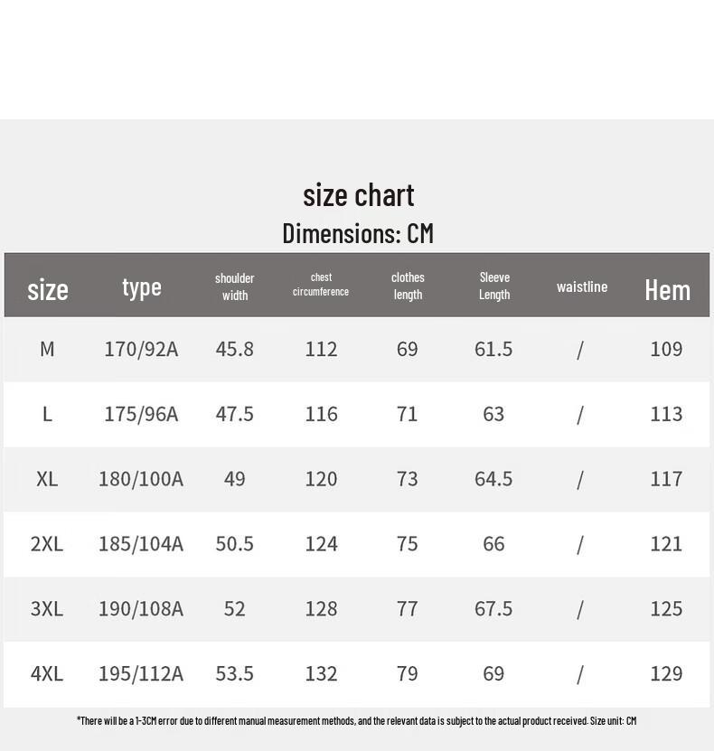Click the 175/96A type cell

[141, 414]
